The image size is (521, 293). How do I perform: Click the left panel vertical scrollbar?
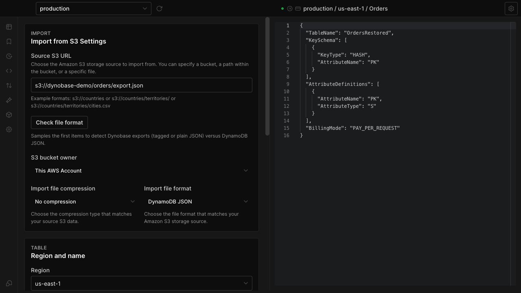click(x=267, y=77)
